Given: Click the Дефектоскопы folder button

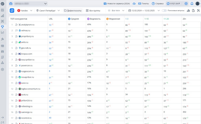Looking at the screenshot, I should click(73, 11).
